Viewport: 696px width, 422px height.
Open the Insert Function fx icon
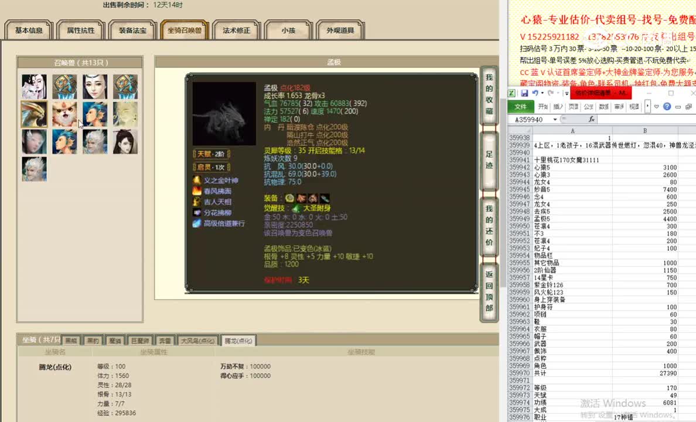click(592, 119)
